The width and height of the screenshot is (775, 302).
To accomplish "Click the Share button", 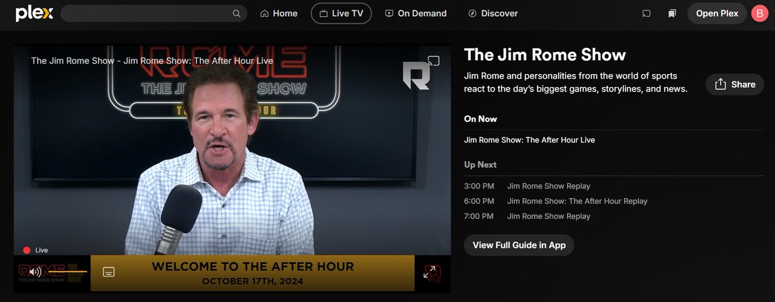I will coord(735,85).
